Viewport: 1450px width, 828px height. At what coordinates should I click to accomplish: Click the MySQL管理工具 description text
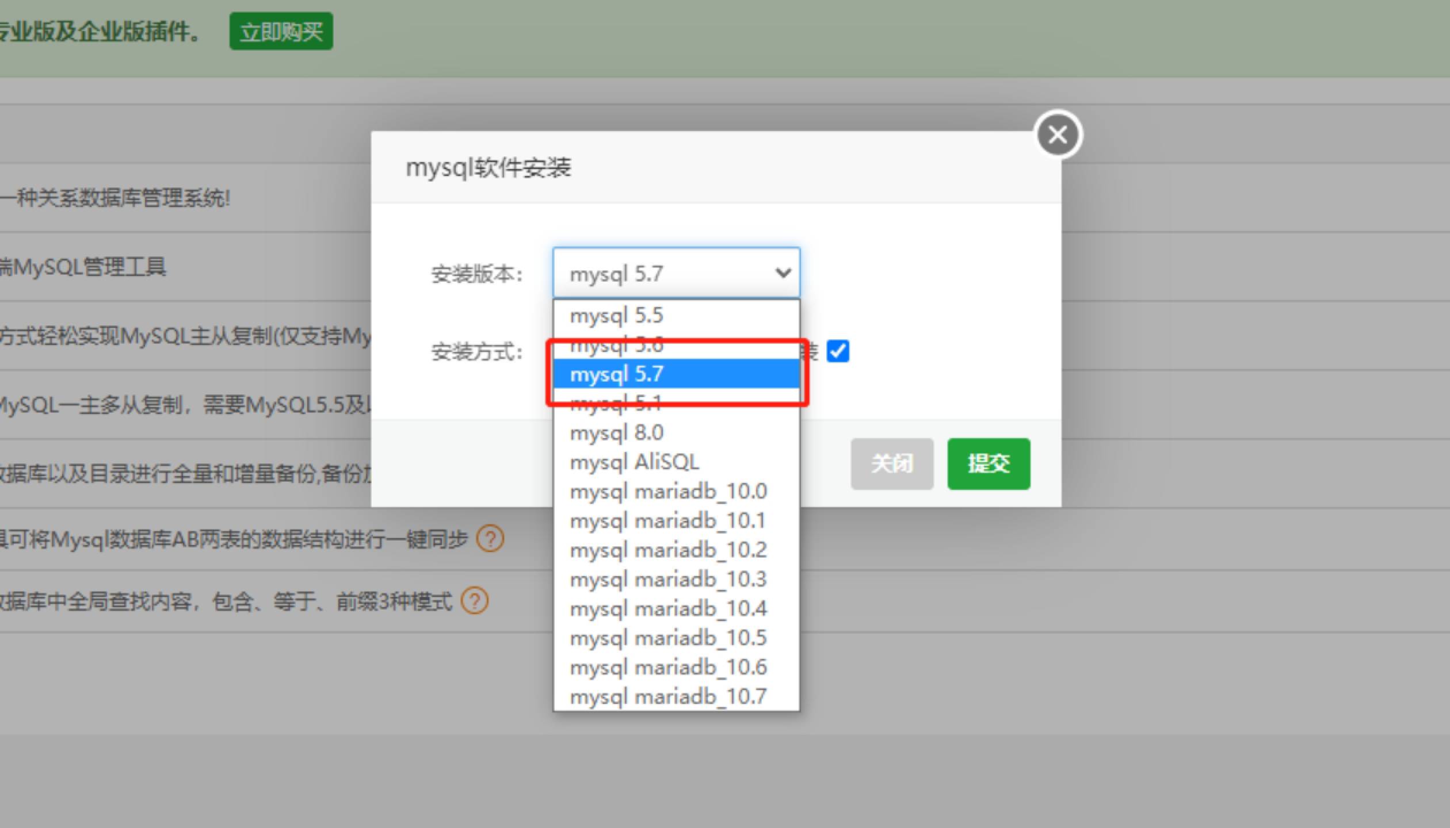pyautogui.click(x=83, y=267)
